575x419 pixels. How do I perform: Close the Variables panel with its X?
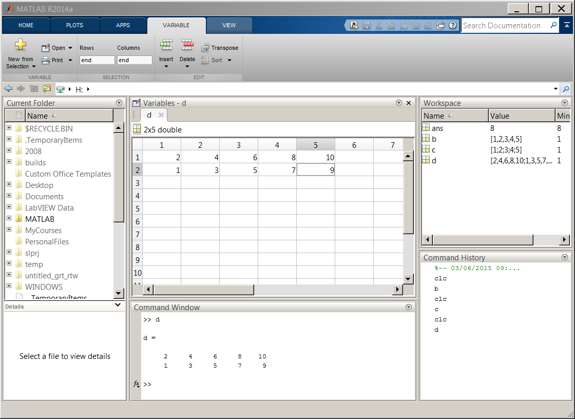tap(409, 103)
